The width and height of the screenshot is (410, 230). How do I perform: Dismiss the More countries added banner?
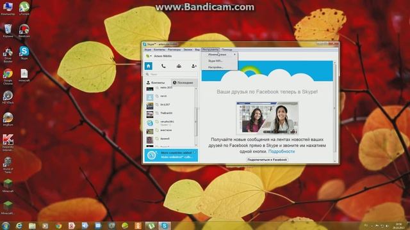195,152
